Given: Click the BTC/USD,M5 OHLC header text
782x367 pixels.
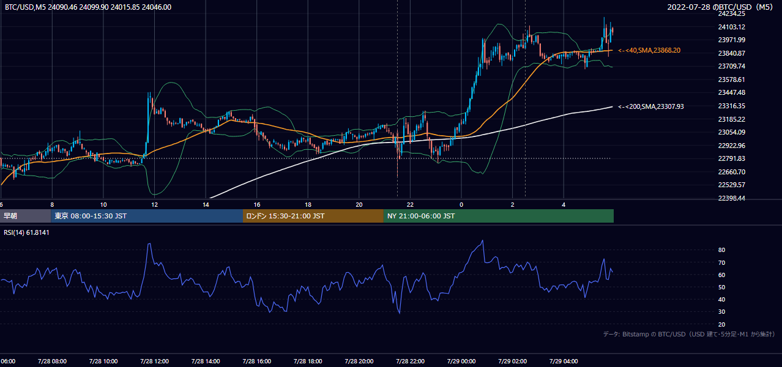Looking at the screenshot, I should click(88, 7).
